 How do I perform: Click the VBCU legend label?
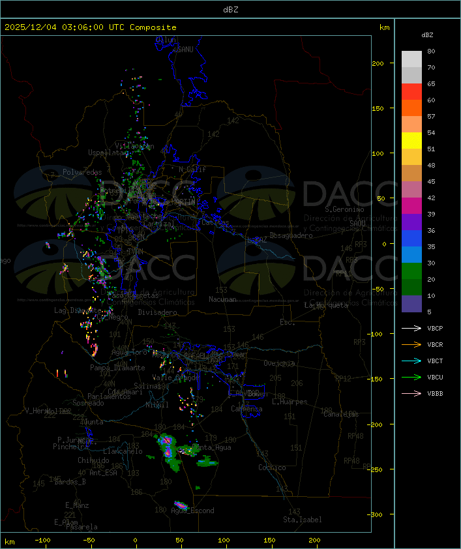pos(435,377)
